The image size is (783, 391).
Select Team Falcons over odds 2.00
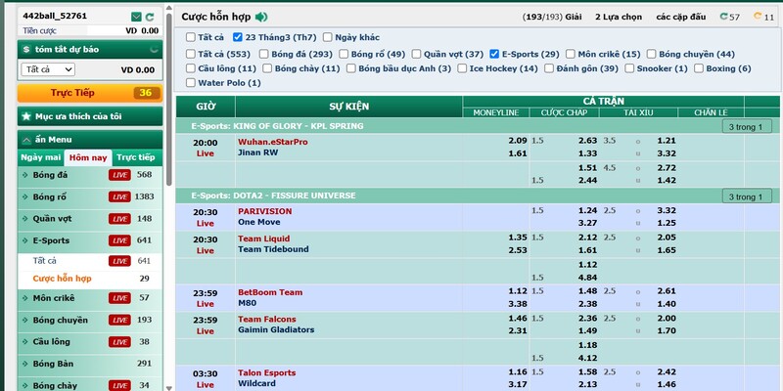(667, 319)
